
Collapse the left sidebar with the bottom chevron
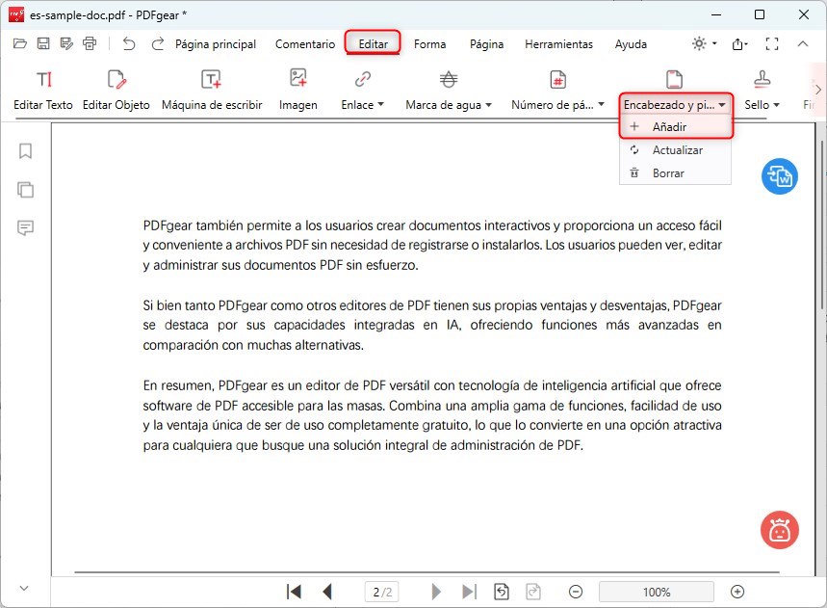24,588
